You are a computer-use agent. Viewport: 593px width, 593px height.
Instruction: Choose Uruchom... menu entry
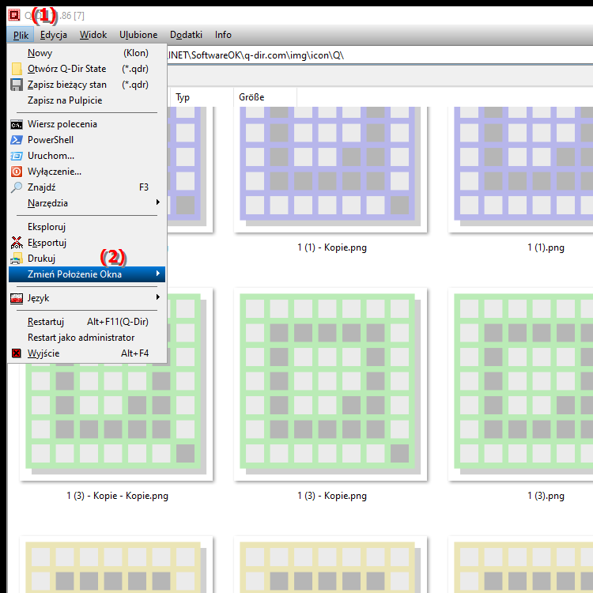coord(87,156)
